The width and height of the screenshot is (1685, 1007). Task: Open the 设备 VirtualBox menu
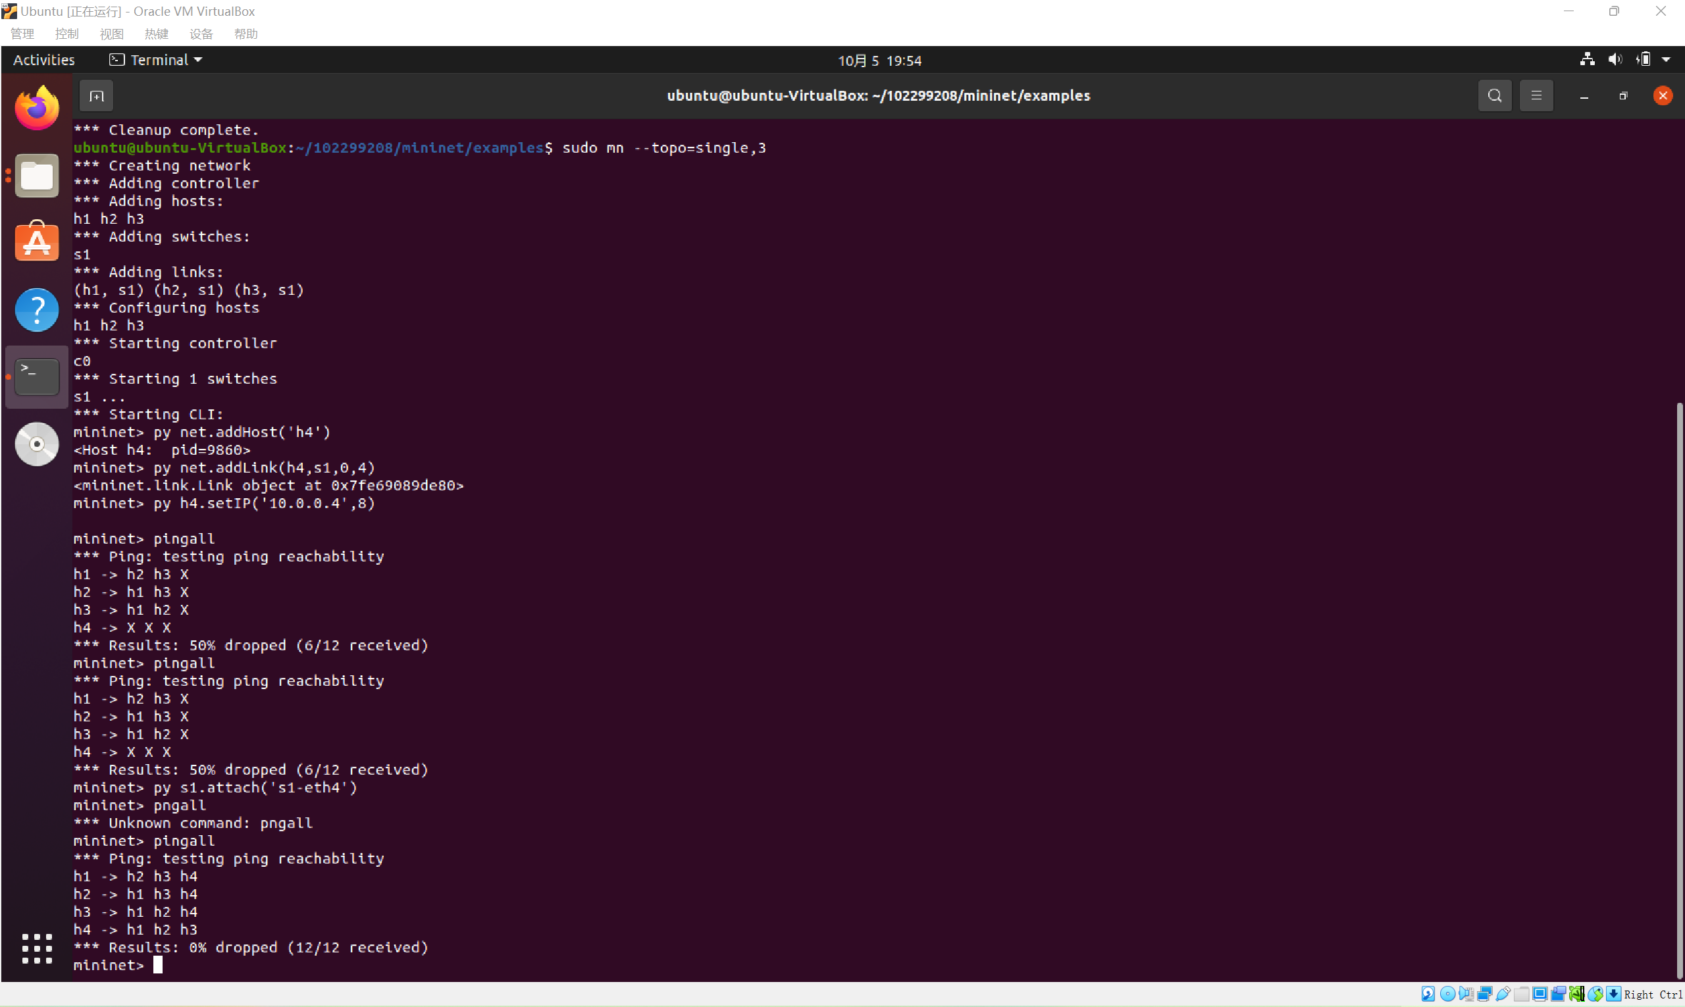[201, 34]
